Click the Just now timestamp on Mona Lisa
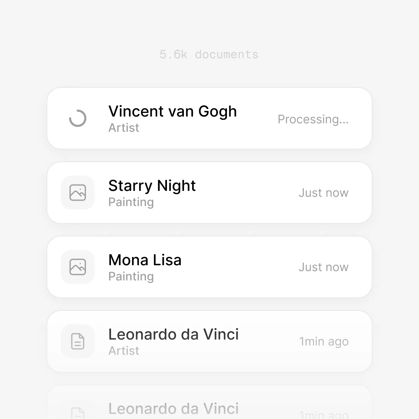This screenshot has width=419, height=419. (x=323, y=267)
